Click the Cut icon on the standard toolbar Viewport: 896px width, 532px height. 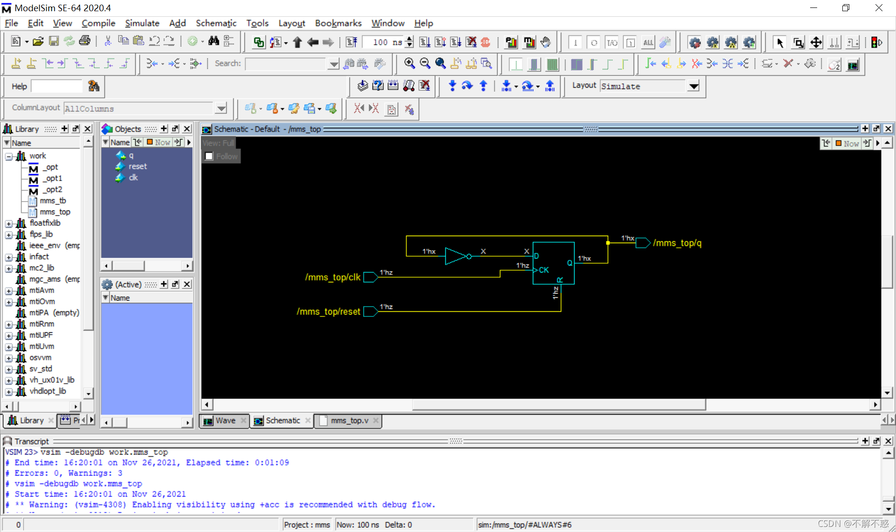[108, 41]
